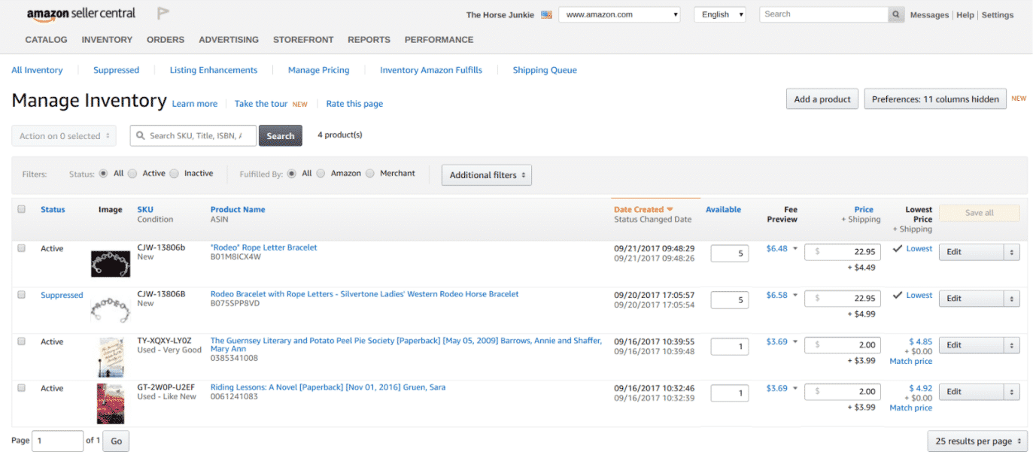Open the Action on 0 selected dropdown
Image resolution: width=1033 pixels, height=461 pixels.
[64, 136]
